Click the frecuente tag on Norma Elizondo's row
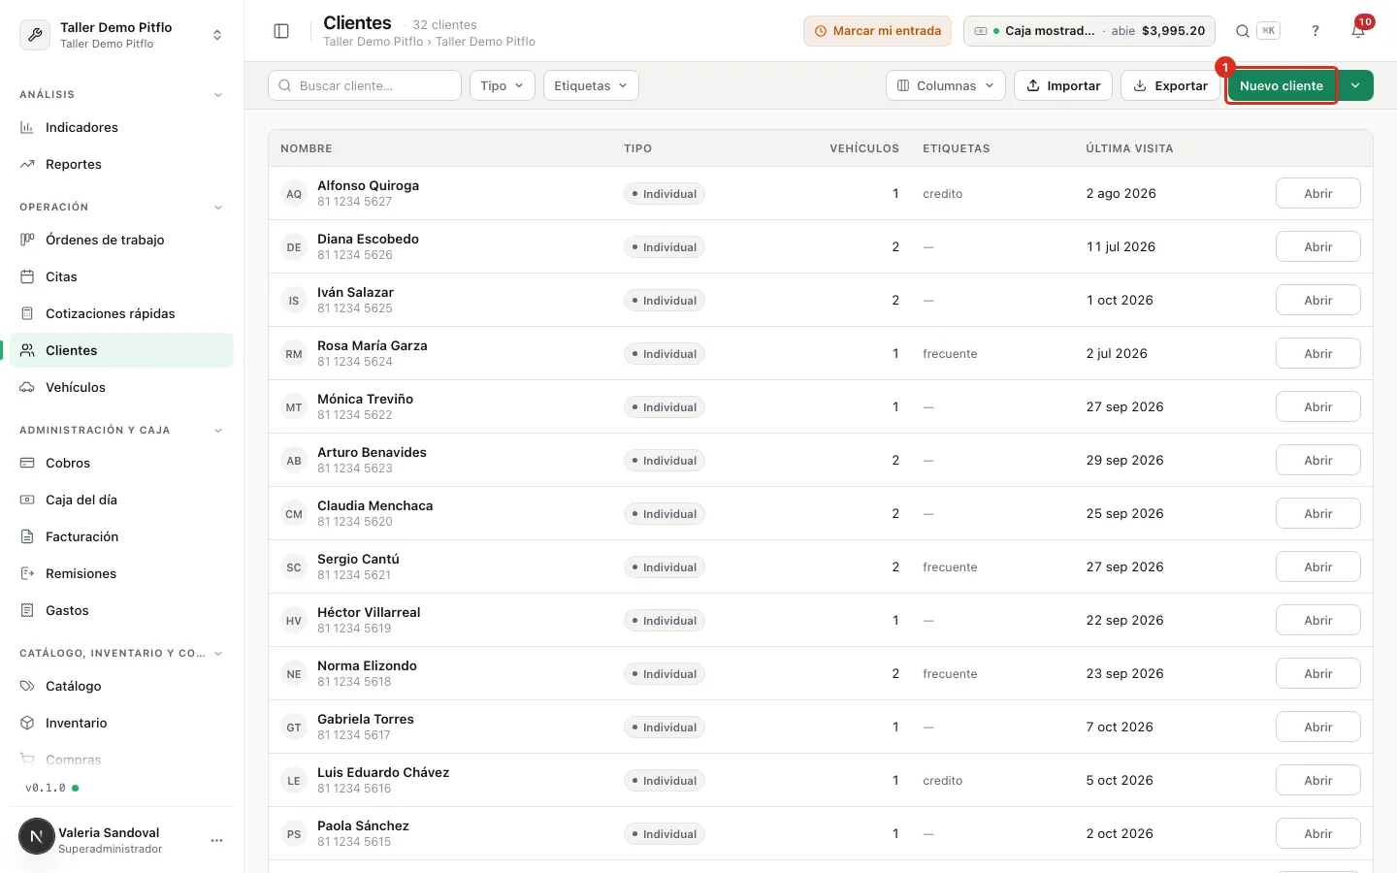The image size is (1397, 873). [x=950, y=674]
